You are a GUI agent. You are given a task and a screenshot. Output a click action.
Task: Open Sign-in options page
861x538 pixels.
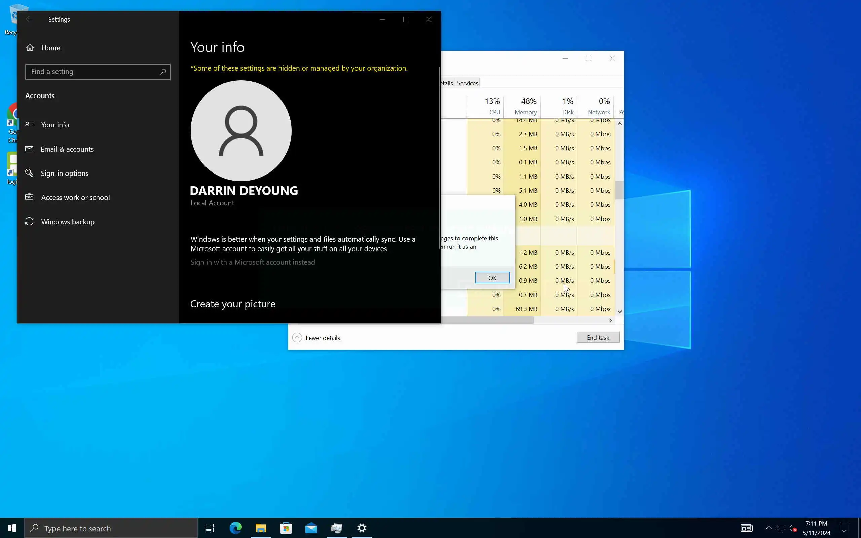click(64, 173)
